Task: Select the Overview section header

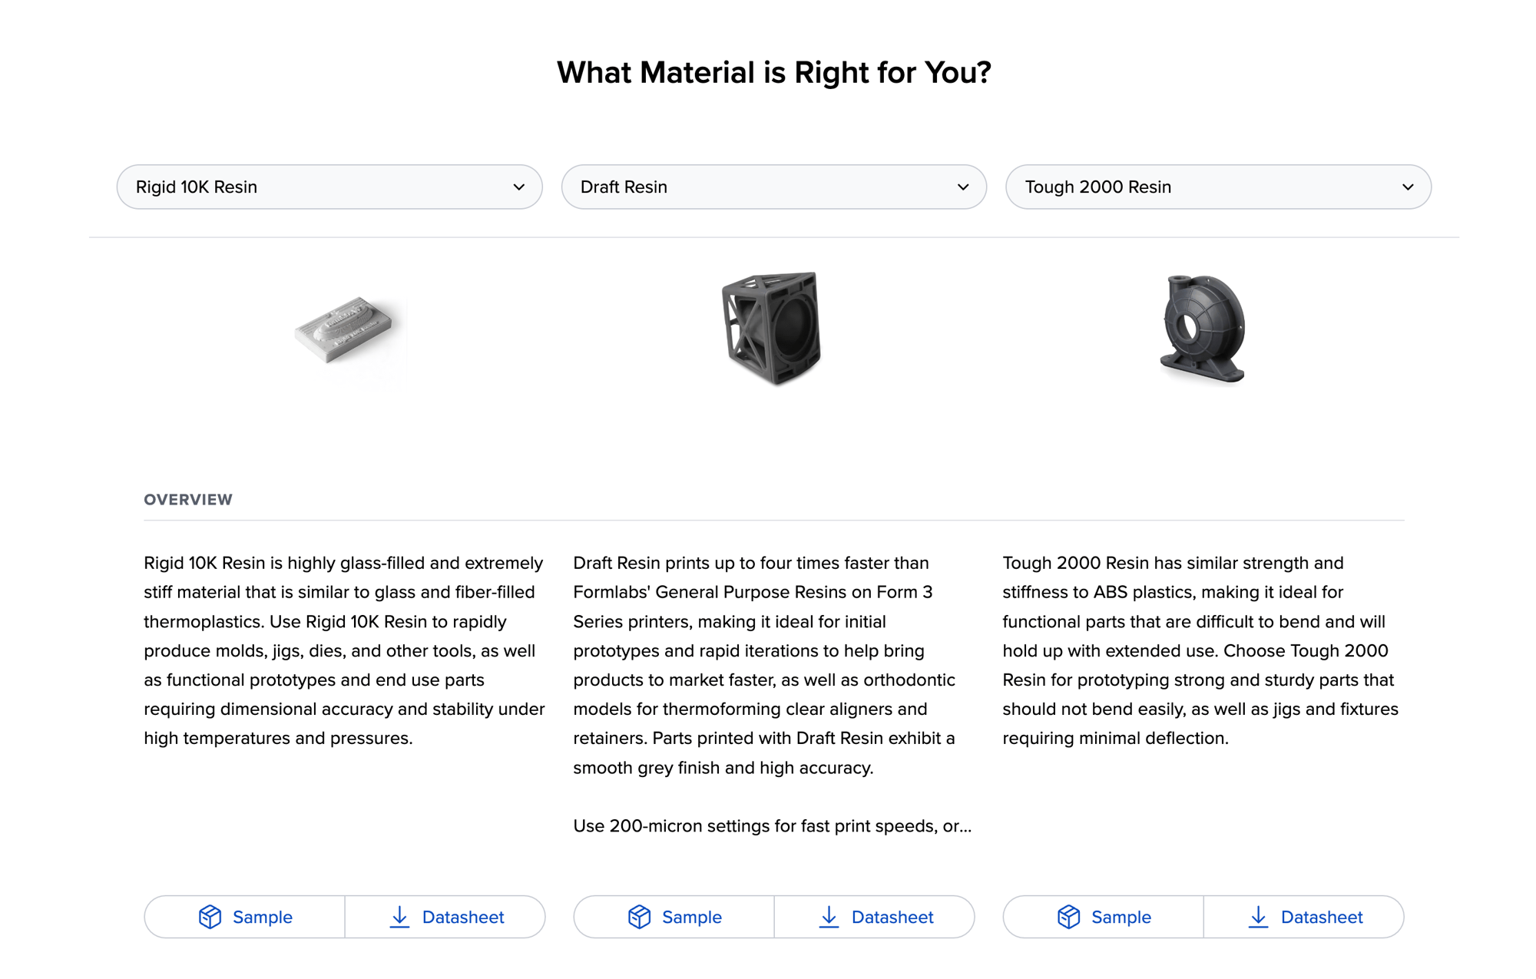Action: (188, 499)
